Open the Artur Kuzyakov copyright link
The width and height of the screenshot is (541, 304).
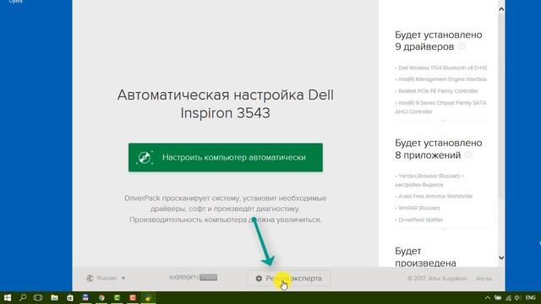[437, 278]
